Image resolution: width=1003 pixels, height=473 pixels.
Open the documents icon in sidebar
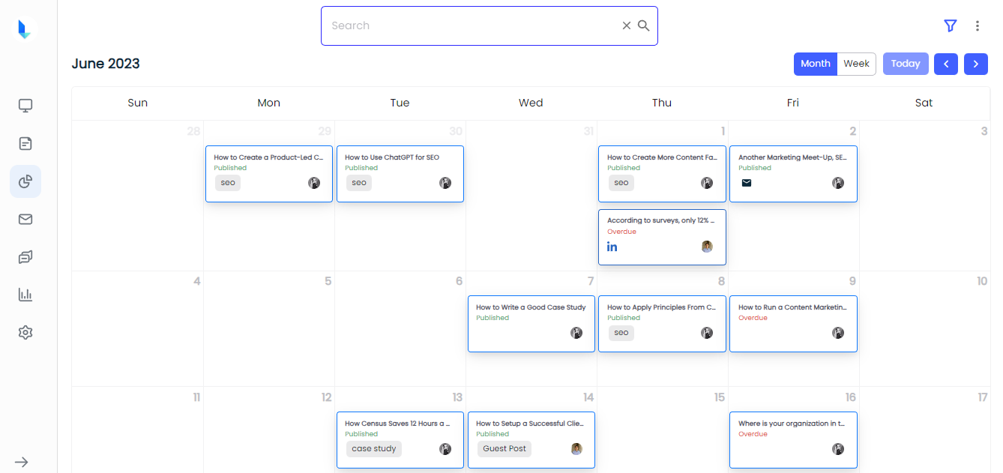[x=25, y=143]
